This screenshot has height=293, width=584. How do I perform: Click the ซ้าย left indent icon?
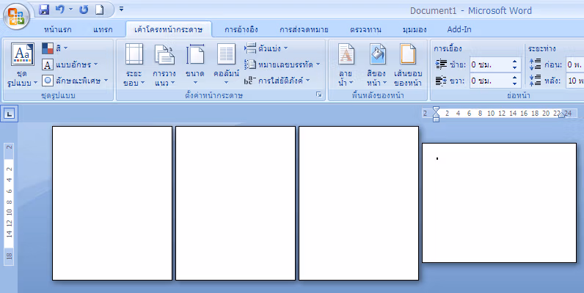click(441, 64)
